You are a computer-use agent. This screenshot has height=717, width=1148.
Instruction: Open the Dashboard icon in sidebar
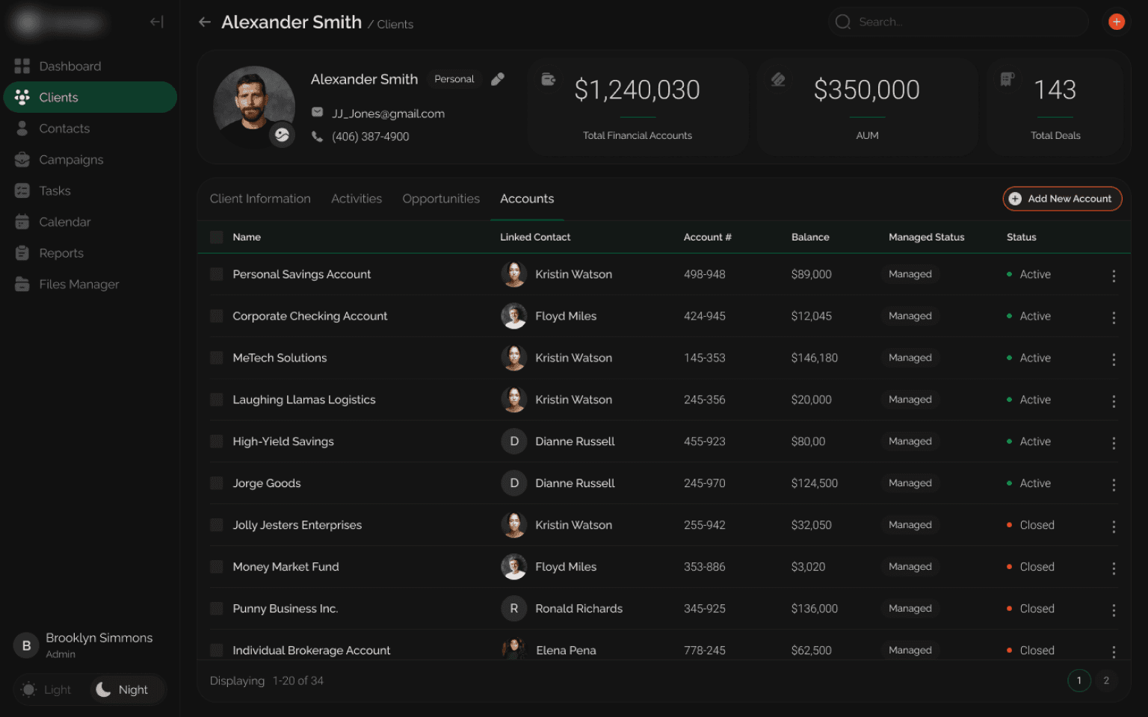click(x=22, y=66)
